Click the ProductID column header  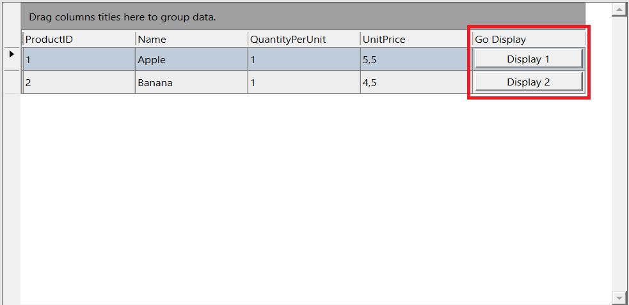tap(79, 40)
